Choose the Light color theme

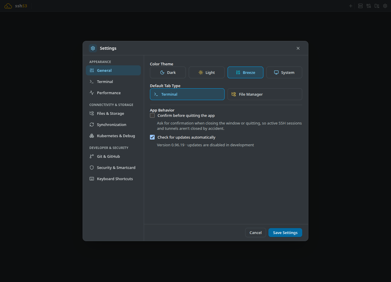point(207,72)
